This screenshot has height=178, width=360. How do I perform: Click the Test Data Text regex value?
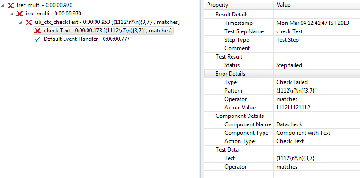[296, 158]
